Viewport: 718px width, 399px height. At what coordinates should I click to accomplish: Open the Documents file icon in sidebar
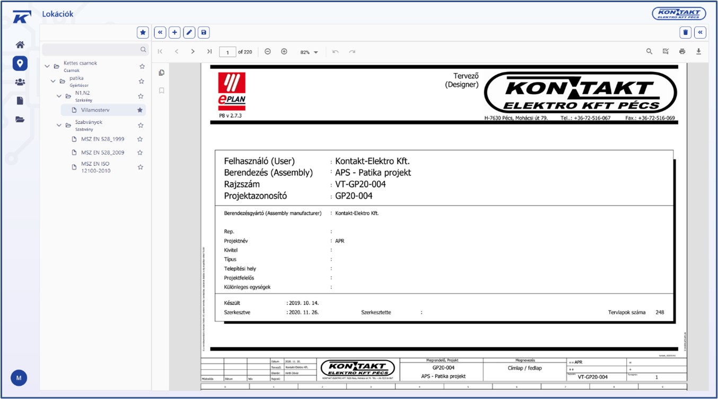(20, 101)
